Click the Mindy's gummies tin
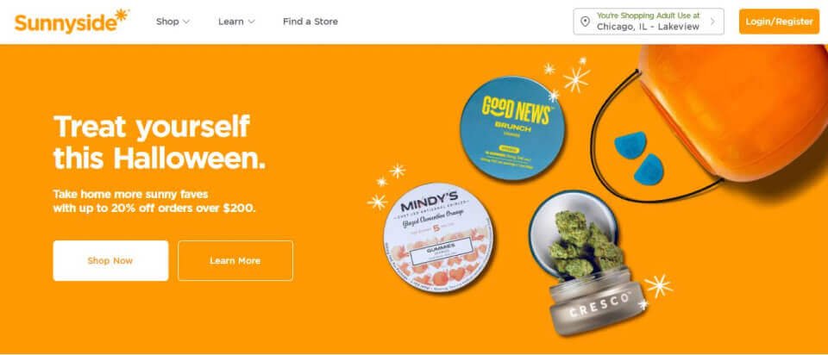Screen dimensions: 828x355 click(x=439, y=238)
